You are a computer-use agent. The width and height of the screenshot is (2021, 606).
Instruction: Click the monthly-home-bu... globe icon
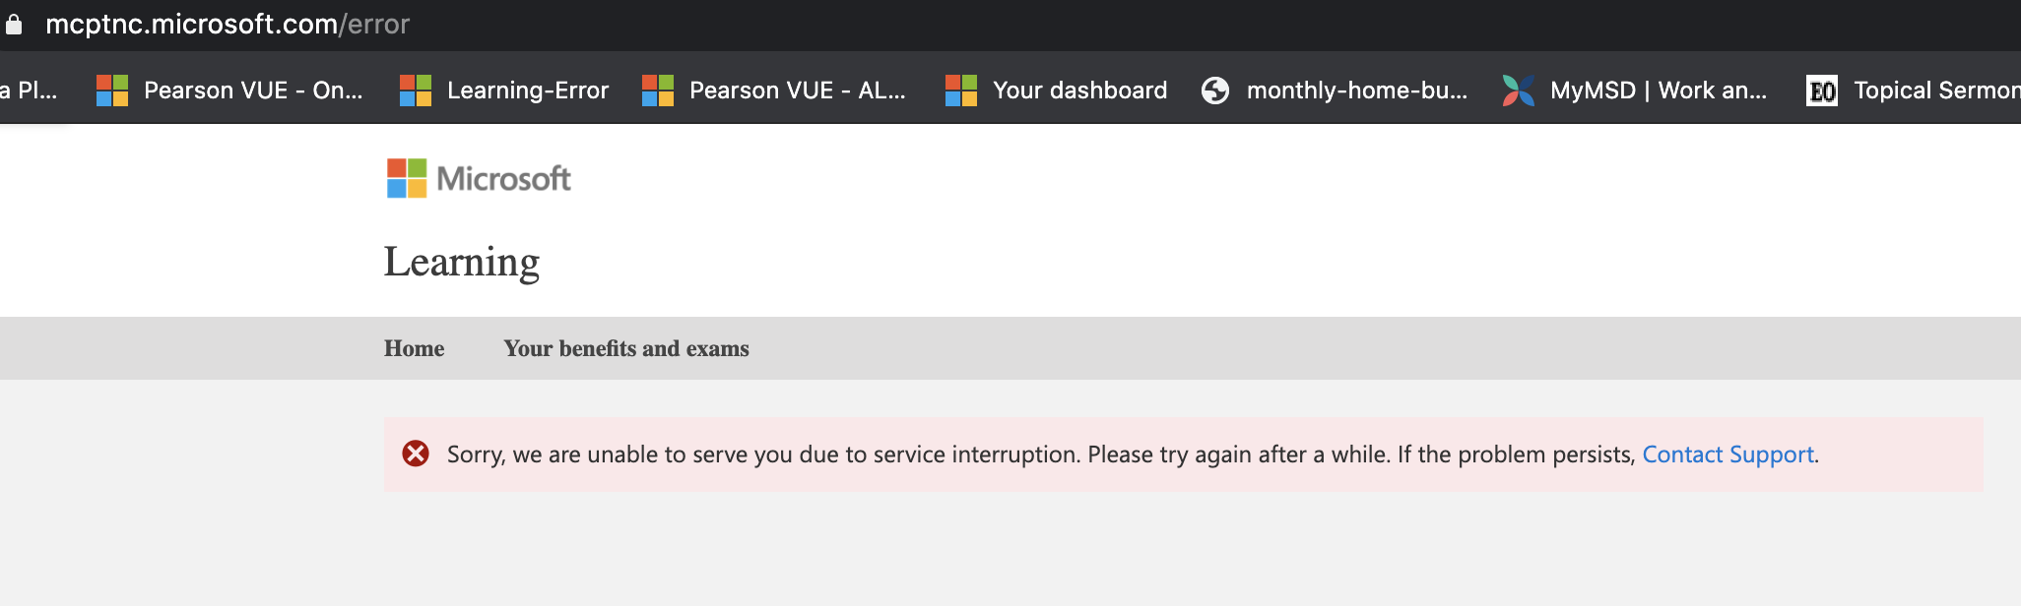coord(1215,91)
